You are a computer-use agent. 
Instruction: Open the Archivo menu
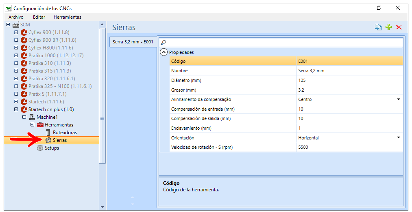[16, 17]
